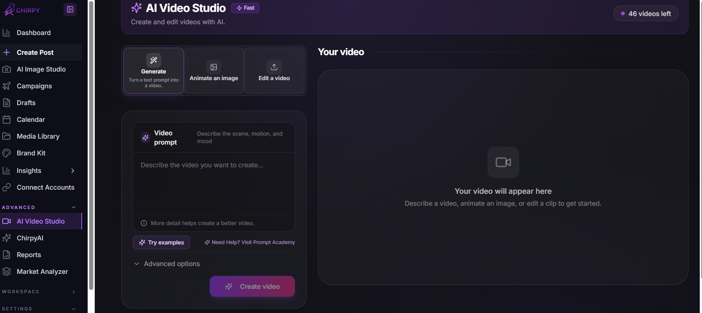
Task: Open the Campaigns section
Action: point(41,86)
